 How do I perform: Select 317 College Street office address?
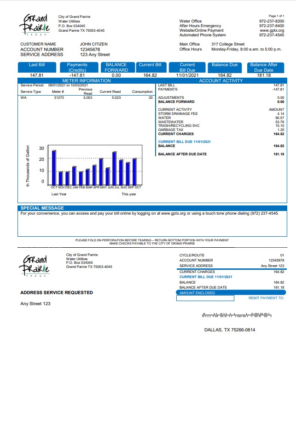click(x=228, y=44)
